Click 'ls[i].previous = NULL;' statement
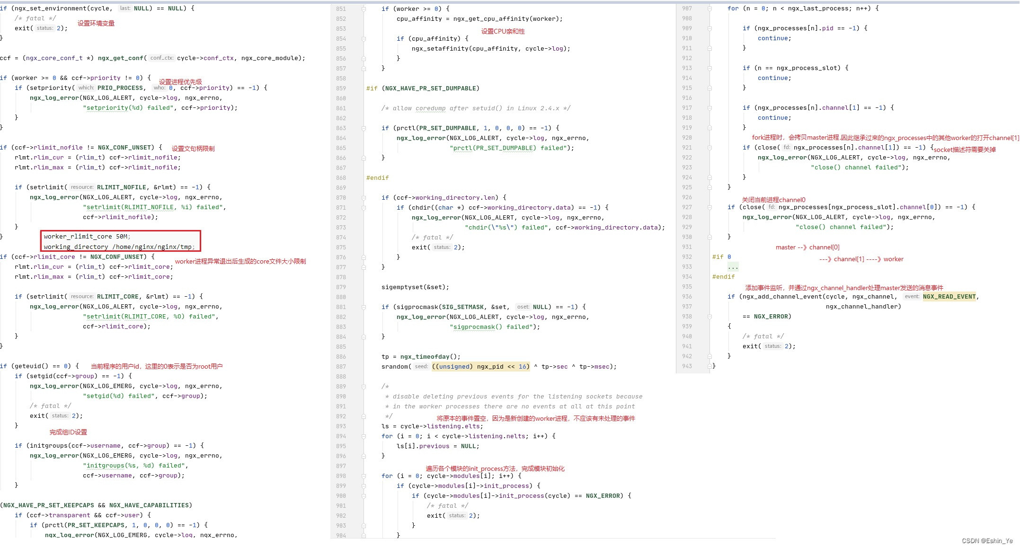The width and height of the screenshot is (1020, 548). click(438, 446)
